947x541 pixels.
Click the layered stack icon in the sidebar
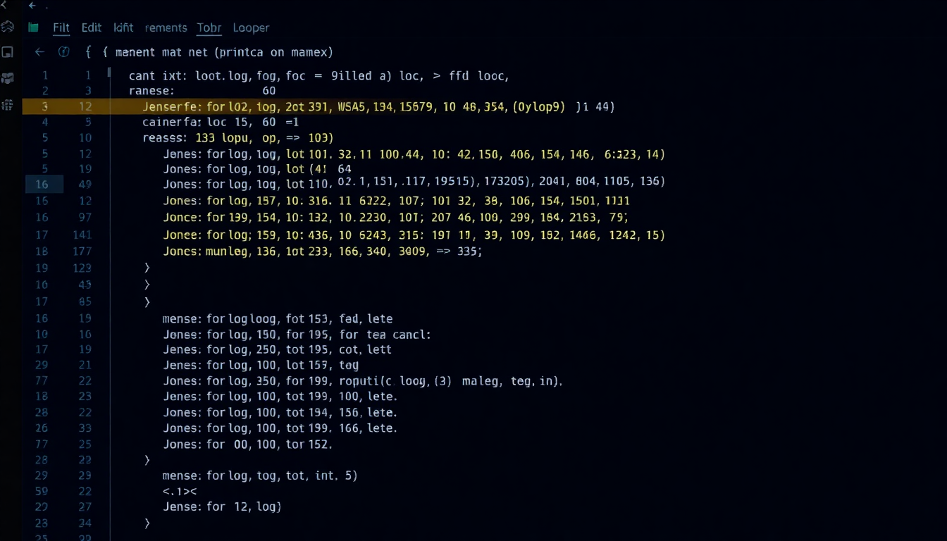8,27
